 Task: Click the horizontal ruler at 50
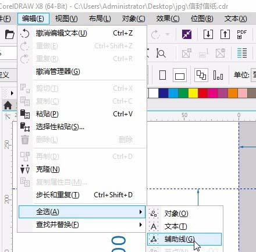pos(184,116)
